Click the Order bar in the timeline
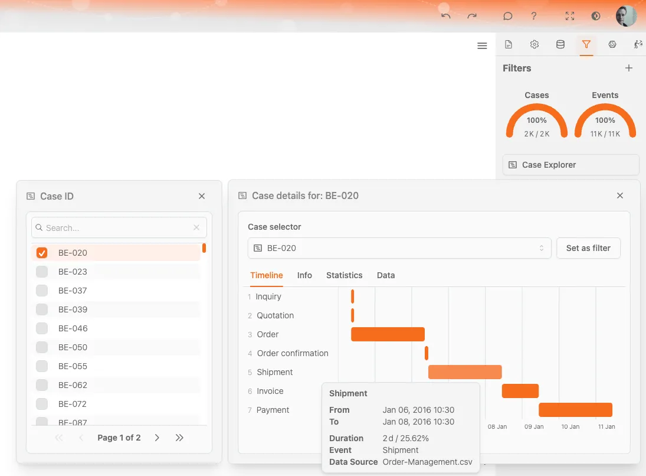Image resolution: width=646 pixels, height=476 pixels. tap(388, 334)
